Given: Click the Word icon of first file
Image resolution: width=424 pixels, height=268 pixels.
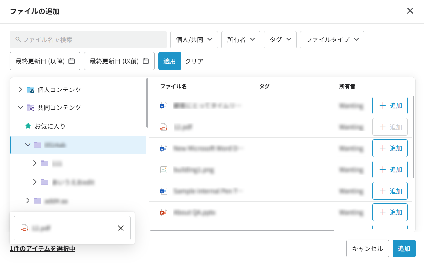Looking at the screenshot, I should point(164,106).
